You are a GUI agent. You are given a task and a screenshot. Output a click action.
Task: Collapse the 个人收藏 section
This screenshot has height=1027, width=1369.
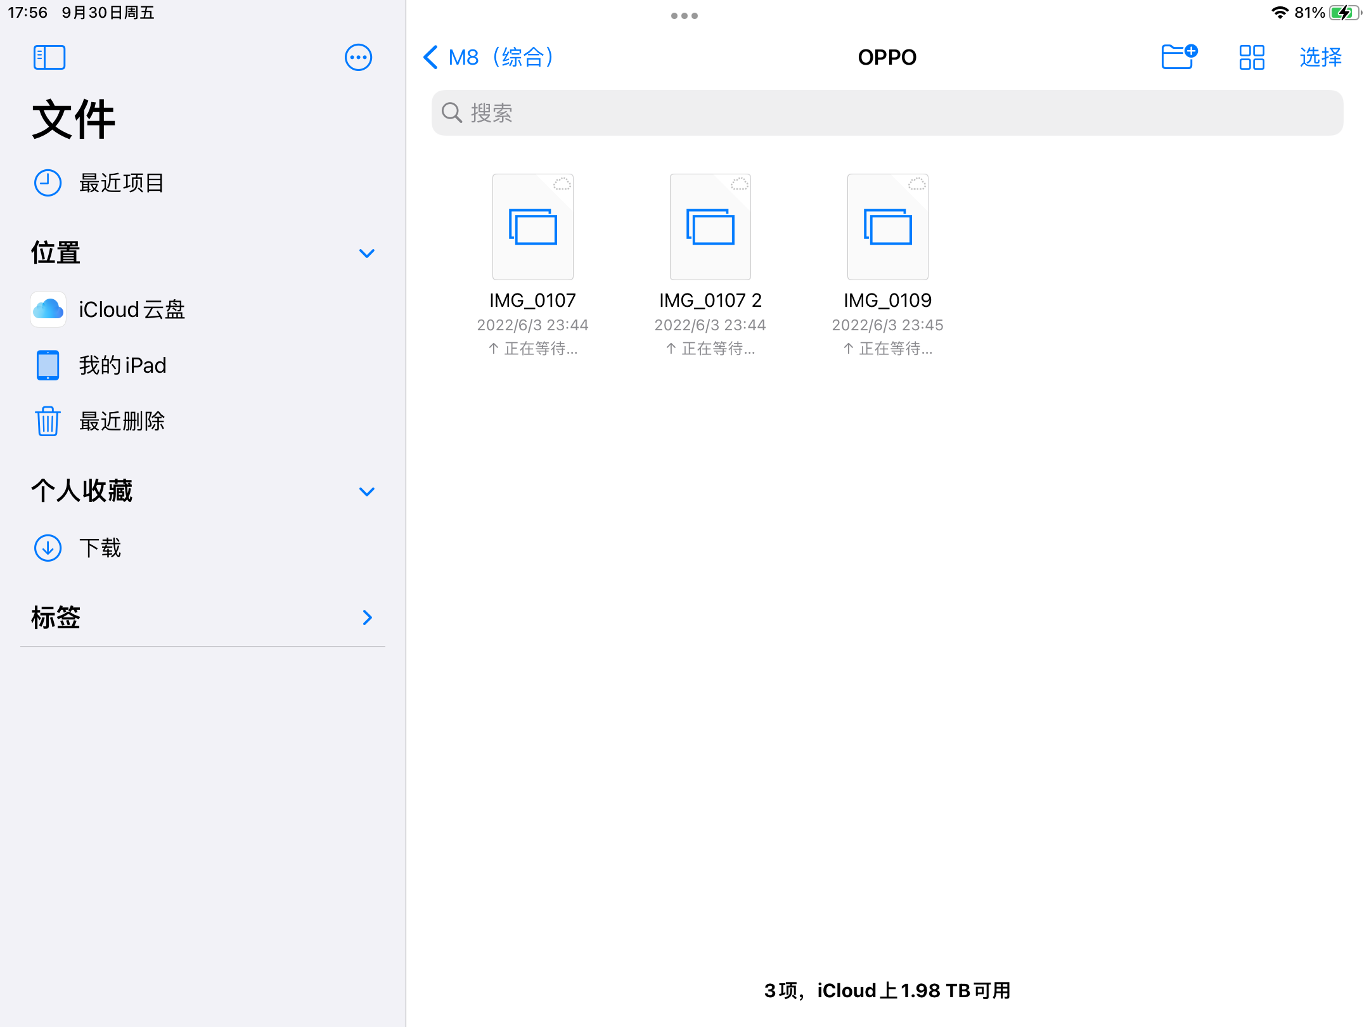point(367,491)
